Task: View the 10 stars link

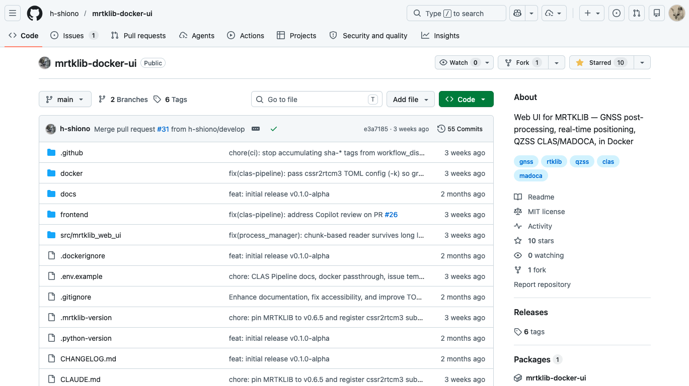Action: pyautogui.click(x=534, y=241)
